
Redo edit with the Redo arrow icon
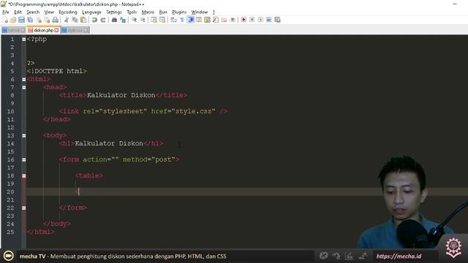pos(103,20)
